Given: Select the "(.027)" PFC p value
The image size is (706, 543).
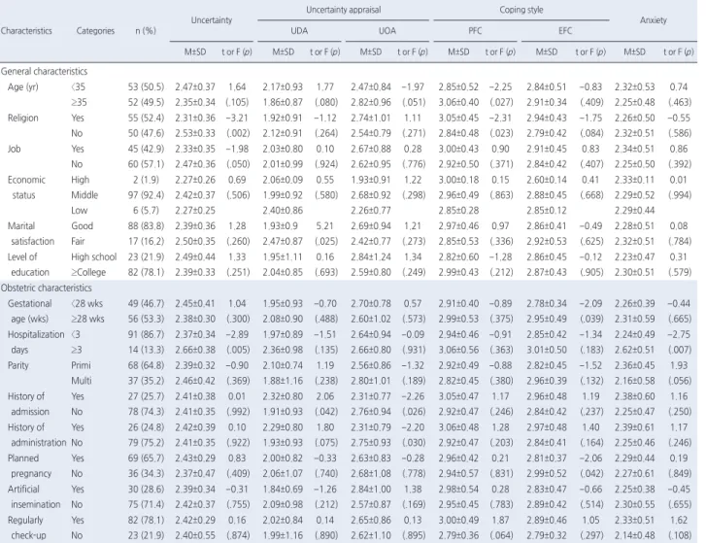Looking at the screenshot, I should 501,102.
